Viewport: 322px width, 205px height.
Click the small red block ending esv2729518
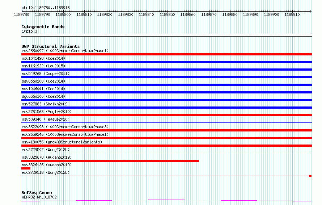pyautogui.click(x=310, y=176)
